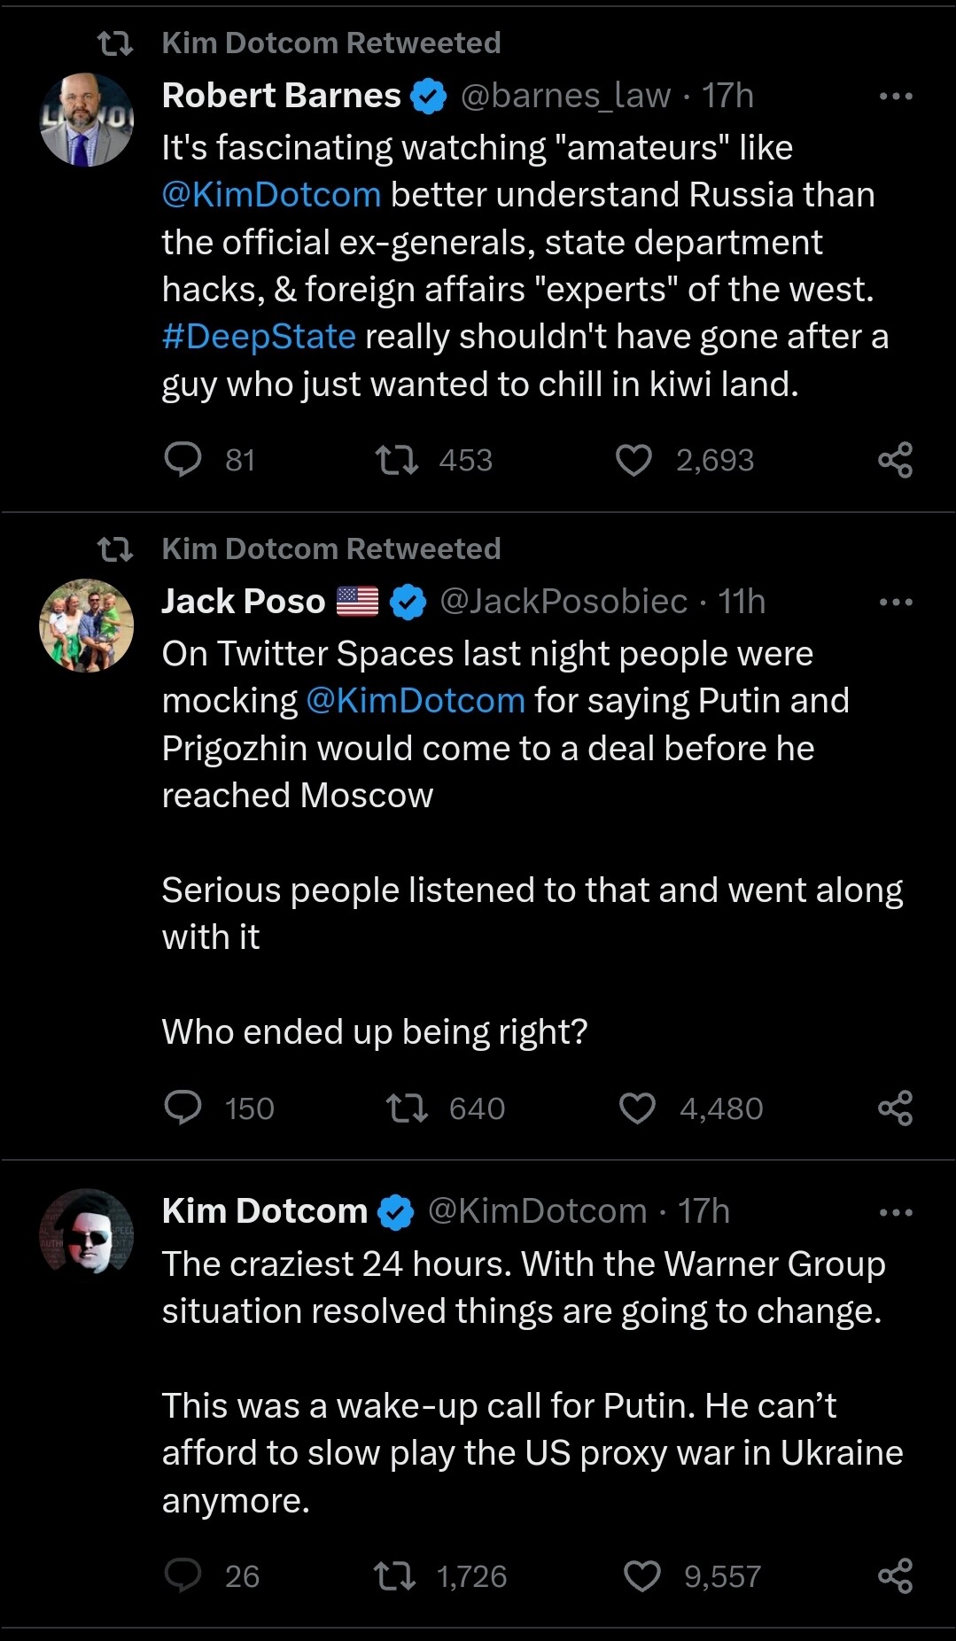
Task: Share Robert Barnes's tweet
Action: click(895, 460)
